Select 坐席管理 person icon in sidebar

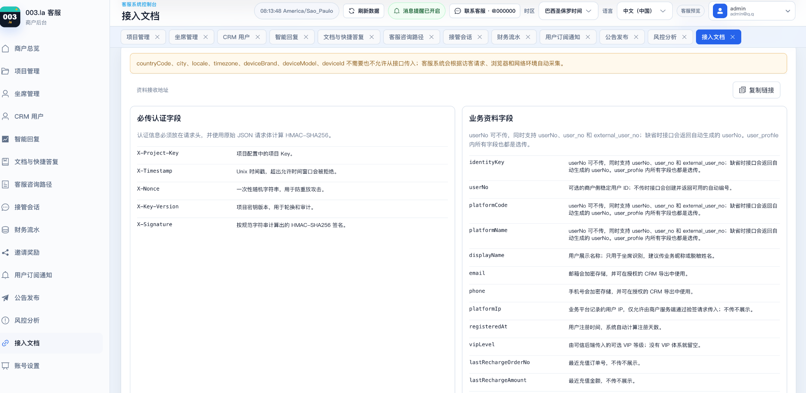click(x=6, y=94)
